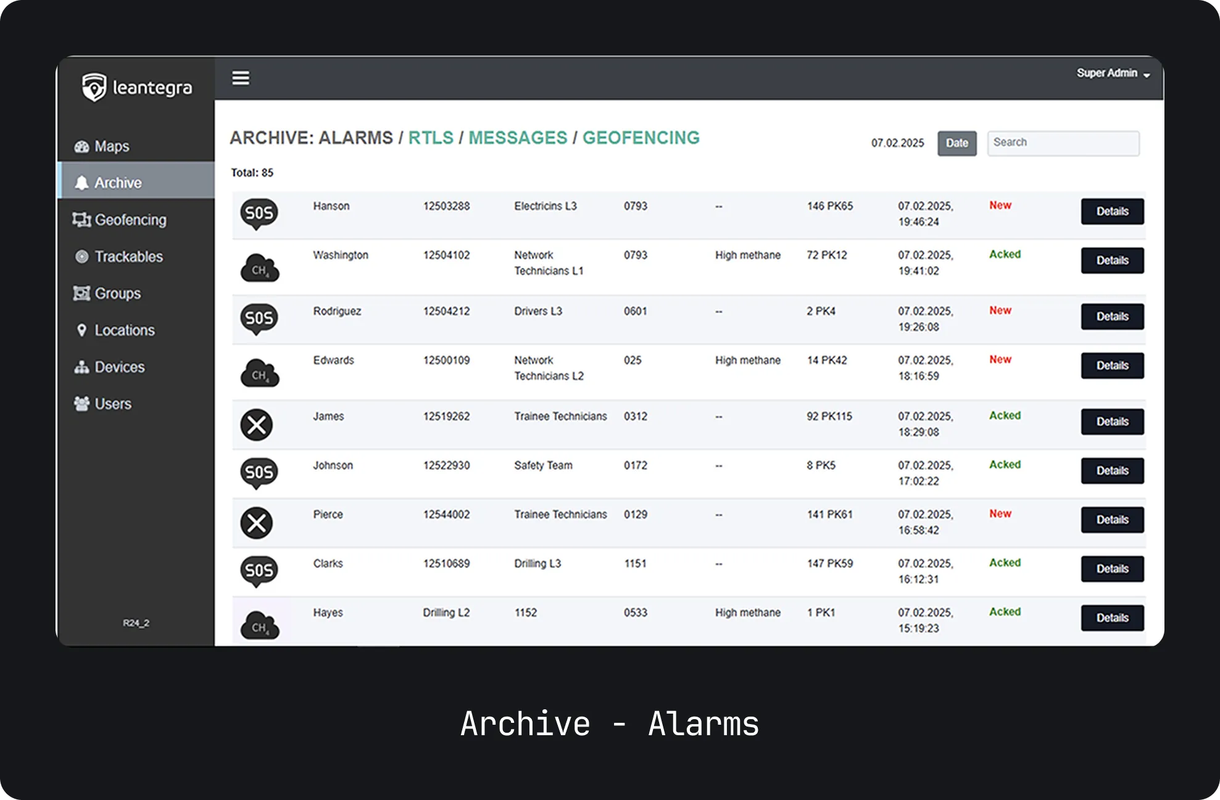This screenshot has width=1220, height=800.
Task: Click Hanson's SOS alarm icon
Action: [259, 214]
